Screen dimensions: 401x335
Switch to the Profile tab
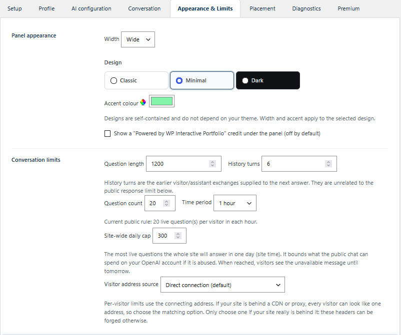[46, 8]
